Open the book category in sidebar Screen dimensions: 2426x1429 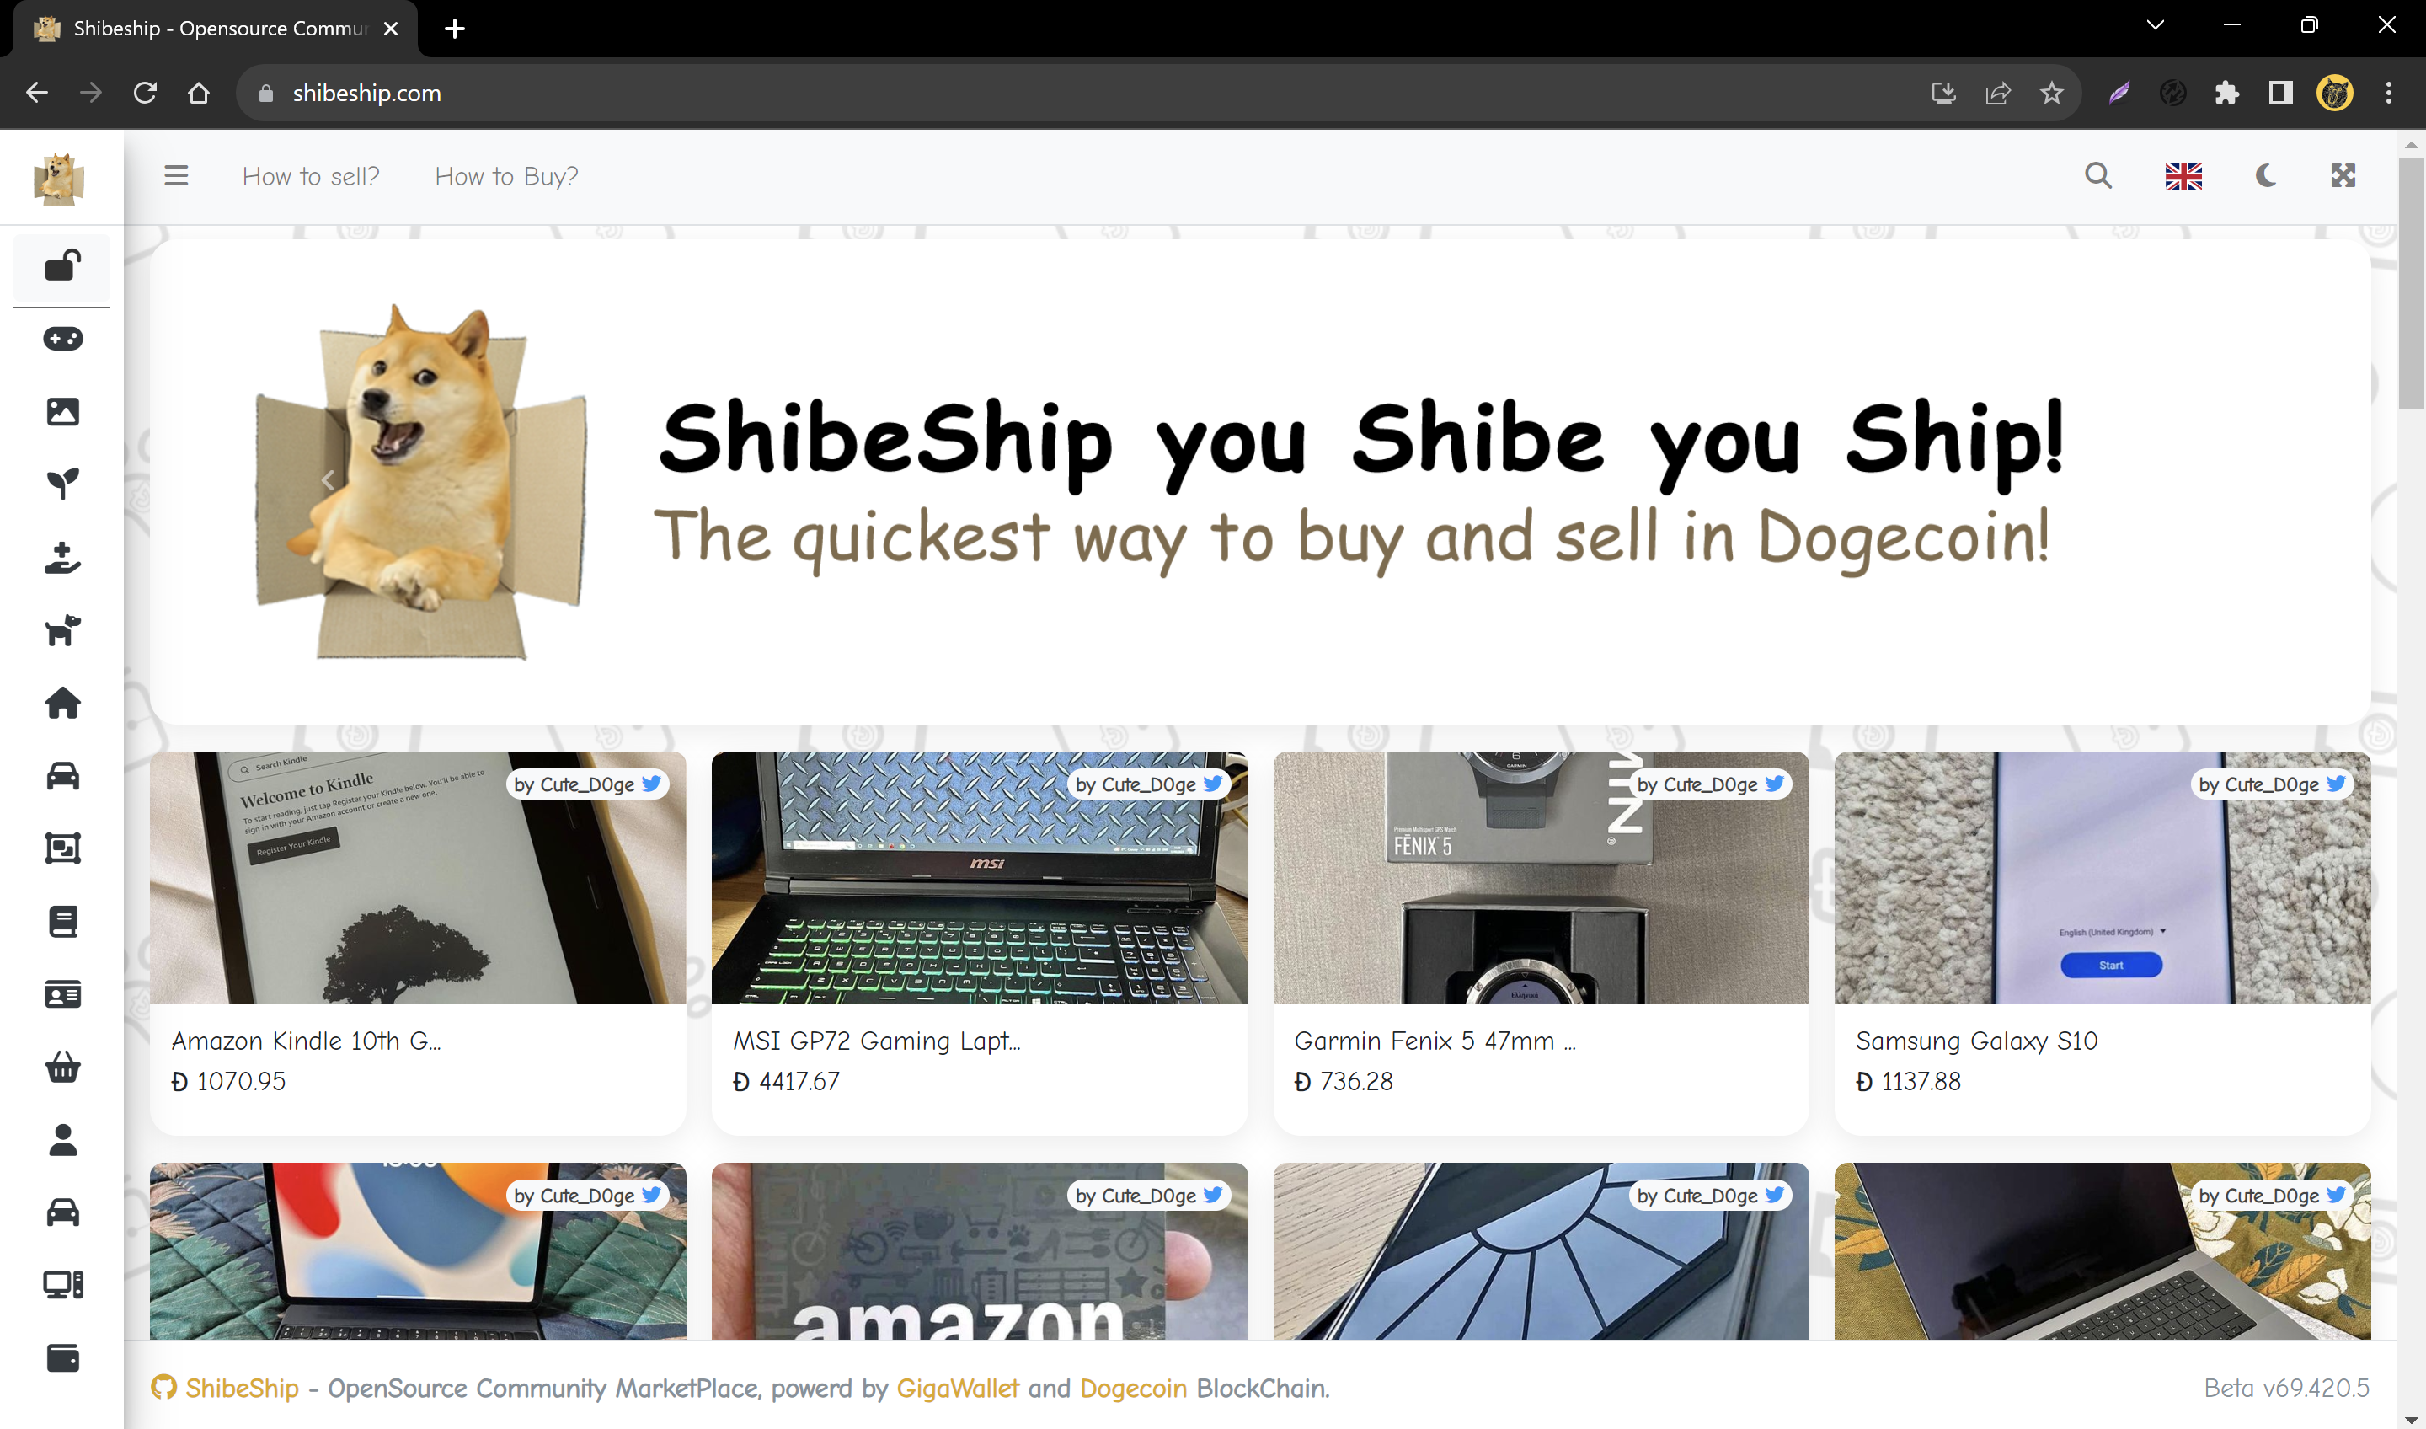coord(62,922)
